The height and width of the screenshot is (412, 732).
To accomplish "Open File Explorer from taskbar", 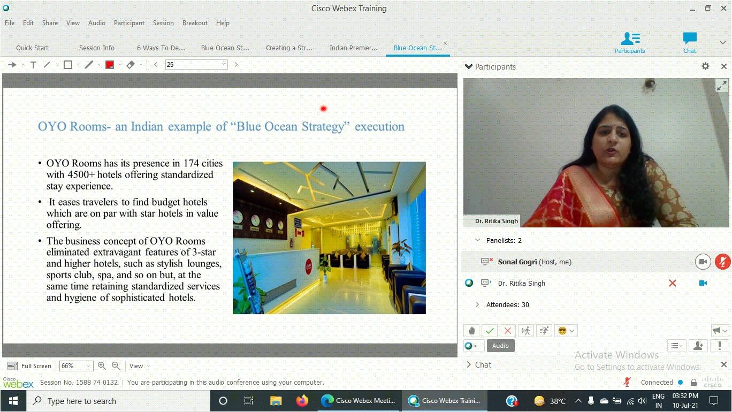I will coord(276,401).
